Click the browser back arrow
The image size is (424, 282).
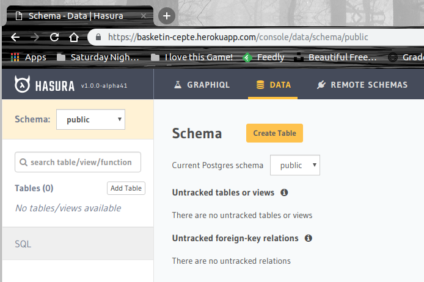(x=15, y=37)
